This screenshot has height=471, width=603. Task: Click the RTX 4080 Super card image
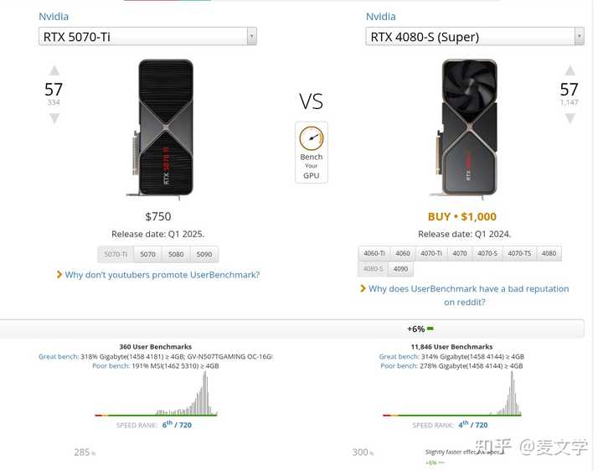[466, 129]
